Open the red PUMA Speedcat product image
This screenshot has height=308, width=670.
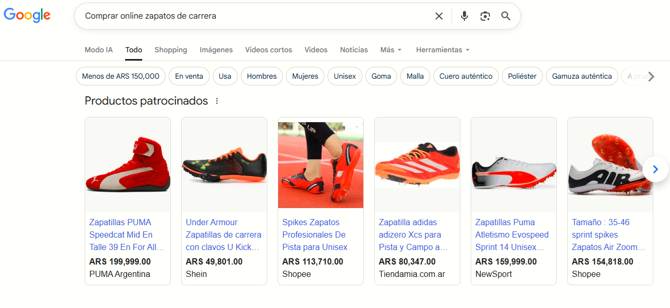[x=128, y=165]
